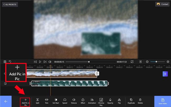Click the current time 00:00:08.15

(59, 62)
